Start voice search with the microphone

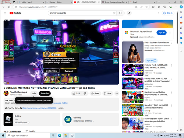(x=129, y=13)
